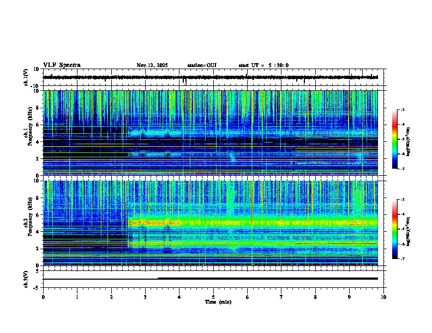Click the '-7' label on ch.1 color bar

click(402, 169)
